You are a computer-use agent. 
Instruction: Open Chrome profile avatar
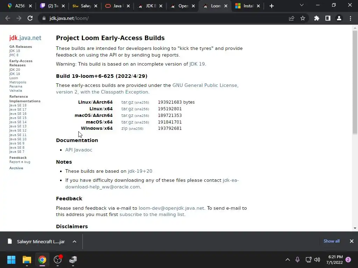coord(339,18)
